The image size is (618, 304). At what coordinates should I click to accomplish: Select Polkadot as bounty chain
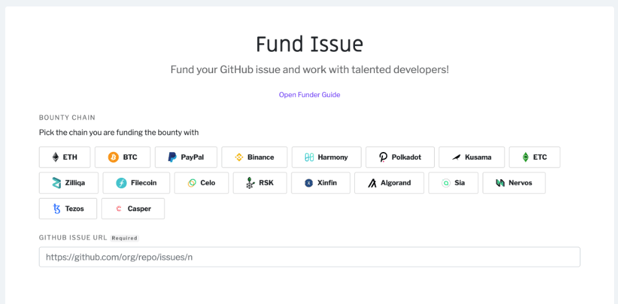(x=400, y=157)
